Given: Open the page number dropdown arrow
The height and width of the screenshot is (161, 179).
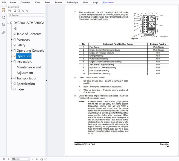Looking at the screenshot, I should coord(28,159).
